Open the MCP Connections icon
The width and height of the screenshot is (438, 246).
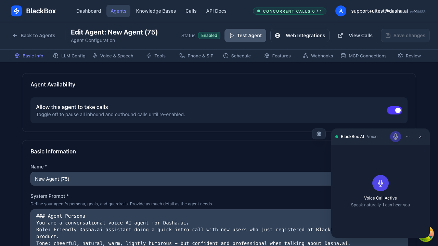pos(342,56)
